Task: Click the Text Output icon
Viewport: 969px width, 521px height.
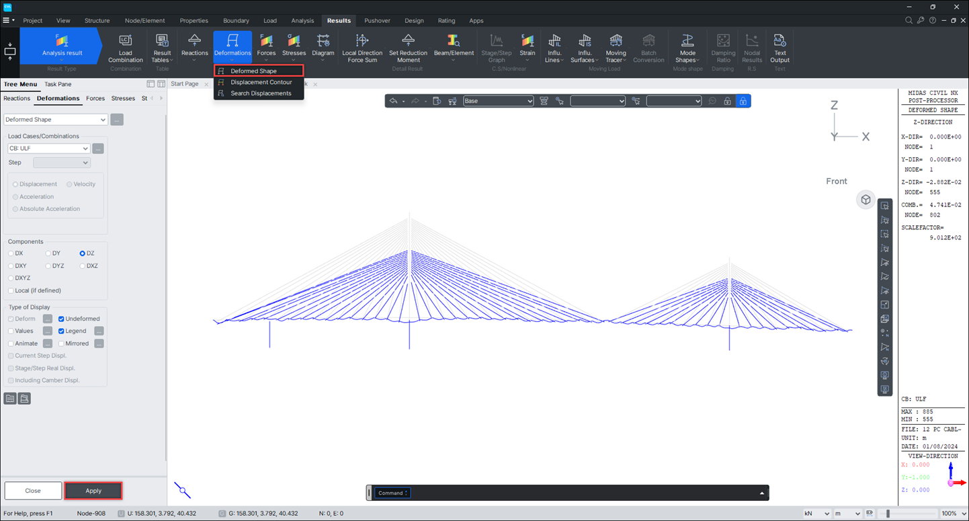Action: tap(780, 48)
